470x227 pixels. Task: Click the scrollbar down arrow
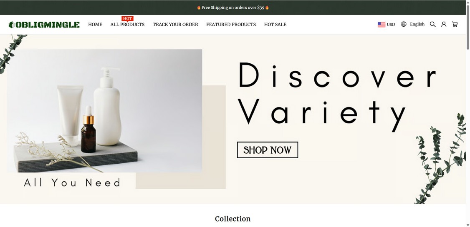coord(467,225)
